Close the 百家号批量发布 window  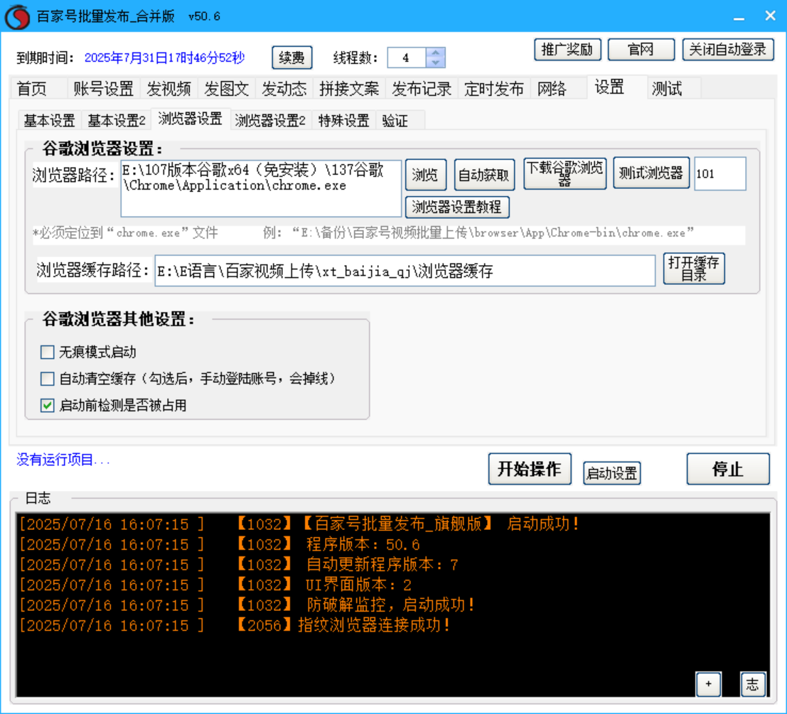click(x=771, y=16)
